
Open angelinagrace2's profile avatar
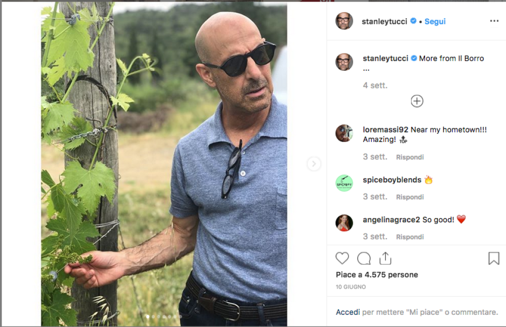(344, 223)
